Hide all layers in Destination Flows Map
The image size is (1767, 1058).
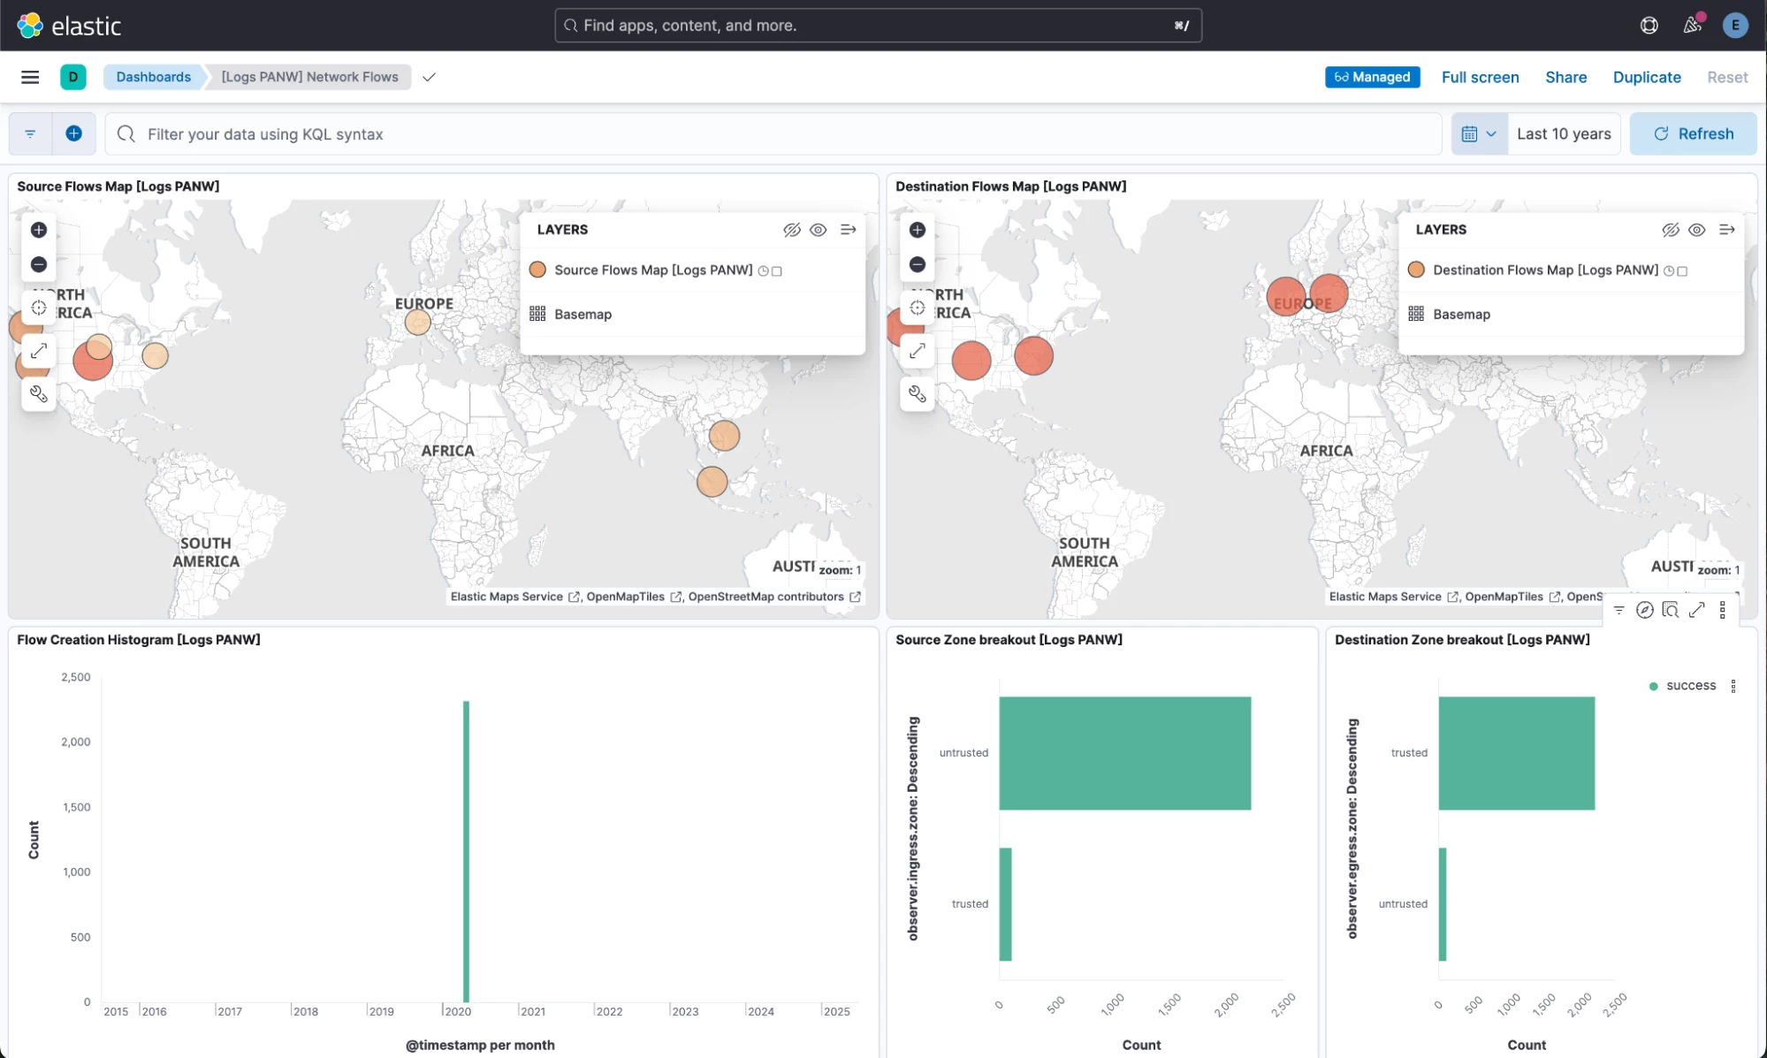(1671, 230)
